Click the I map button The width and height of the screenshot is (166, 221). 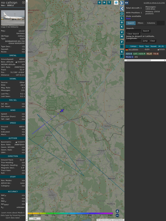click(x=122, y=46)
